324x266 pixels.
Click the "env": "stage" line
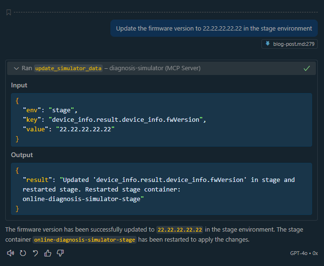point(50,110)
